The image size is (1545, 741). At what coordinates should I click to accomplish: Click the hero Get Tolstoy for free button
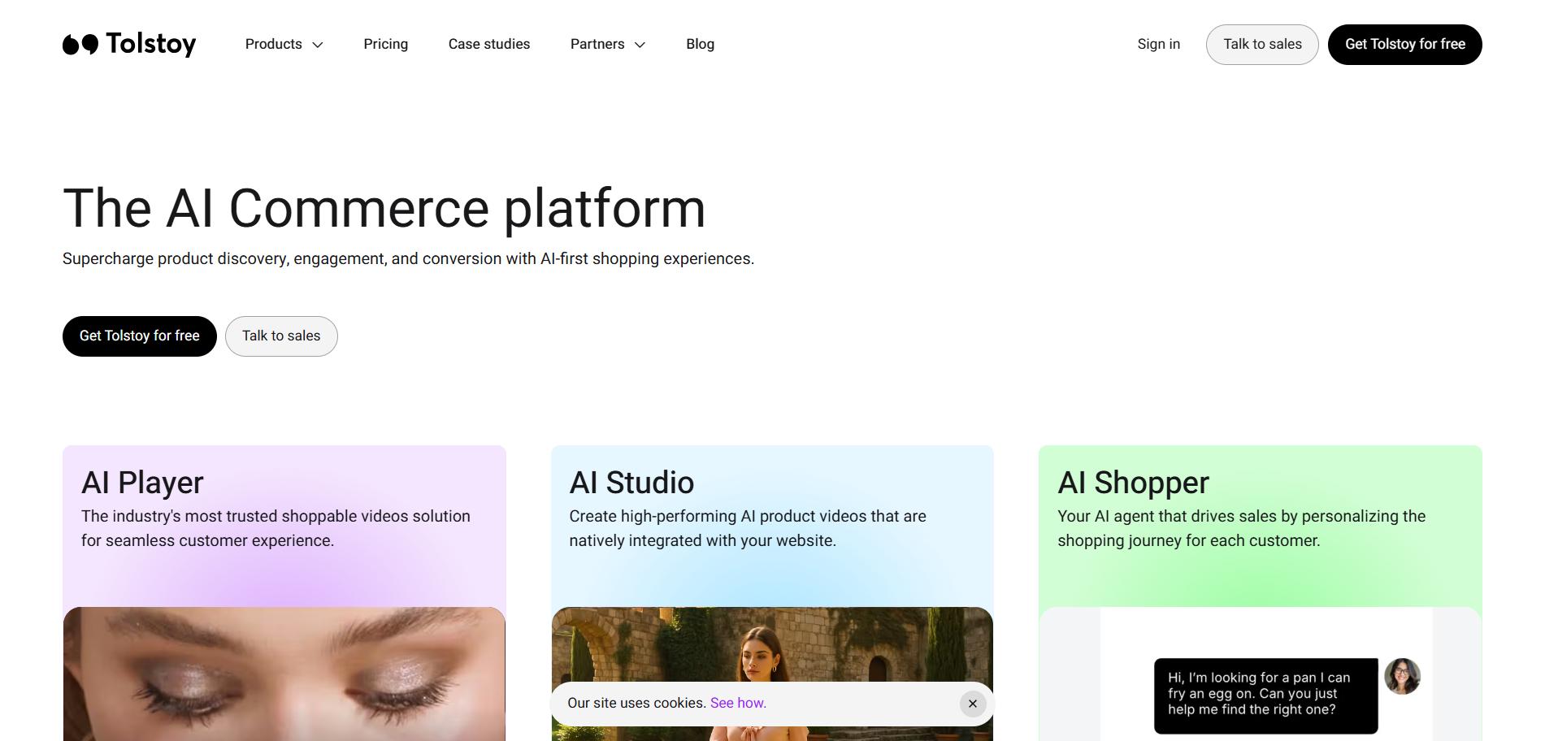pyautogui.click(x=139, y=336)
